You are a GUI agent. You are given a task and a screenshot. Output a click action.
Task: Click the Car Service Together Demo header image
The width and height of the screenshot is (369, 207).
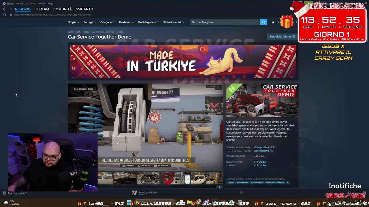[x=262, y=100]
